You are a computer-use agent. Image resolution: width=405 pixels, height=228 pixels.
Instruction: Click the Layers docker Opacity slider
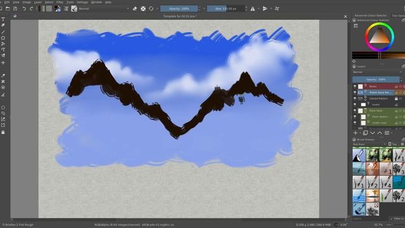coord(376,79)
